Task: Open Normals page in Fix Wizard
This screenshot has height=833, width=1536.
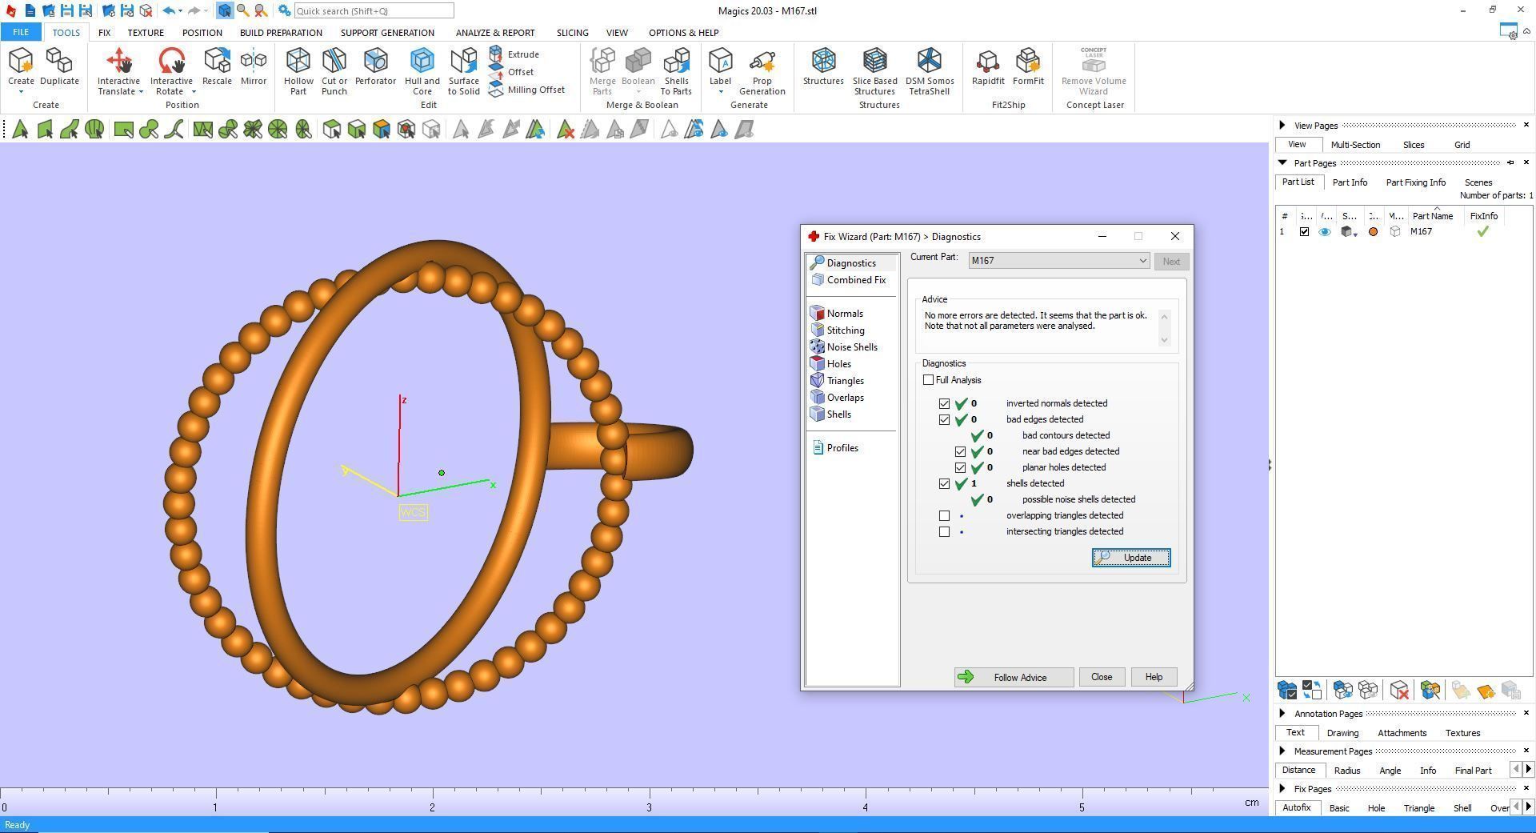Action: point(837,314)
